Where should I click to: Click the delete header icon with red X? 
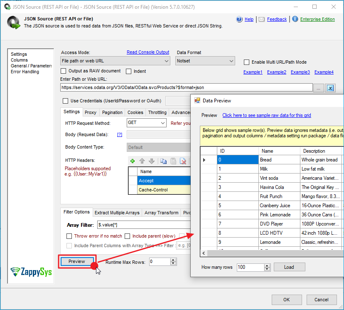click(x=182, y=161)
